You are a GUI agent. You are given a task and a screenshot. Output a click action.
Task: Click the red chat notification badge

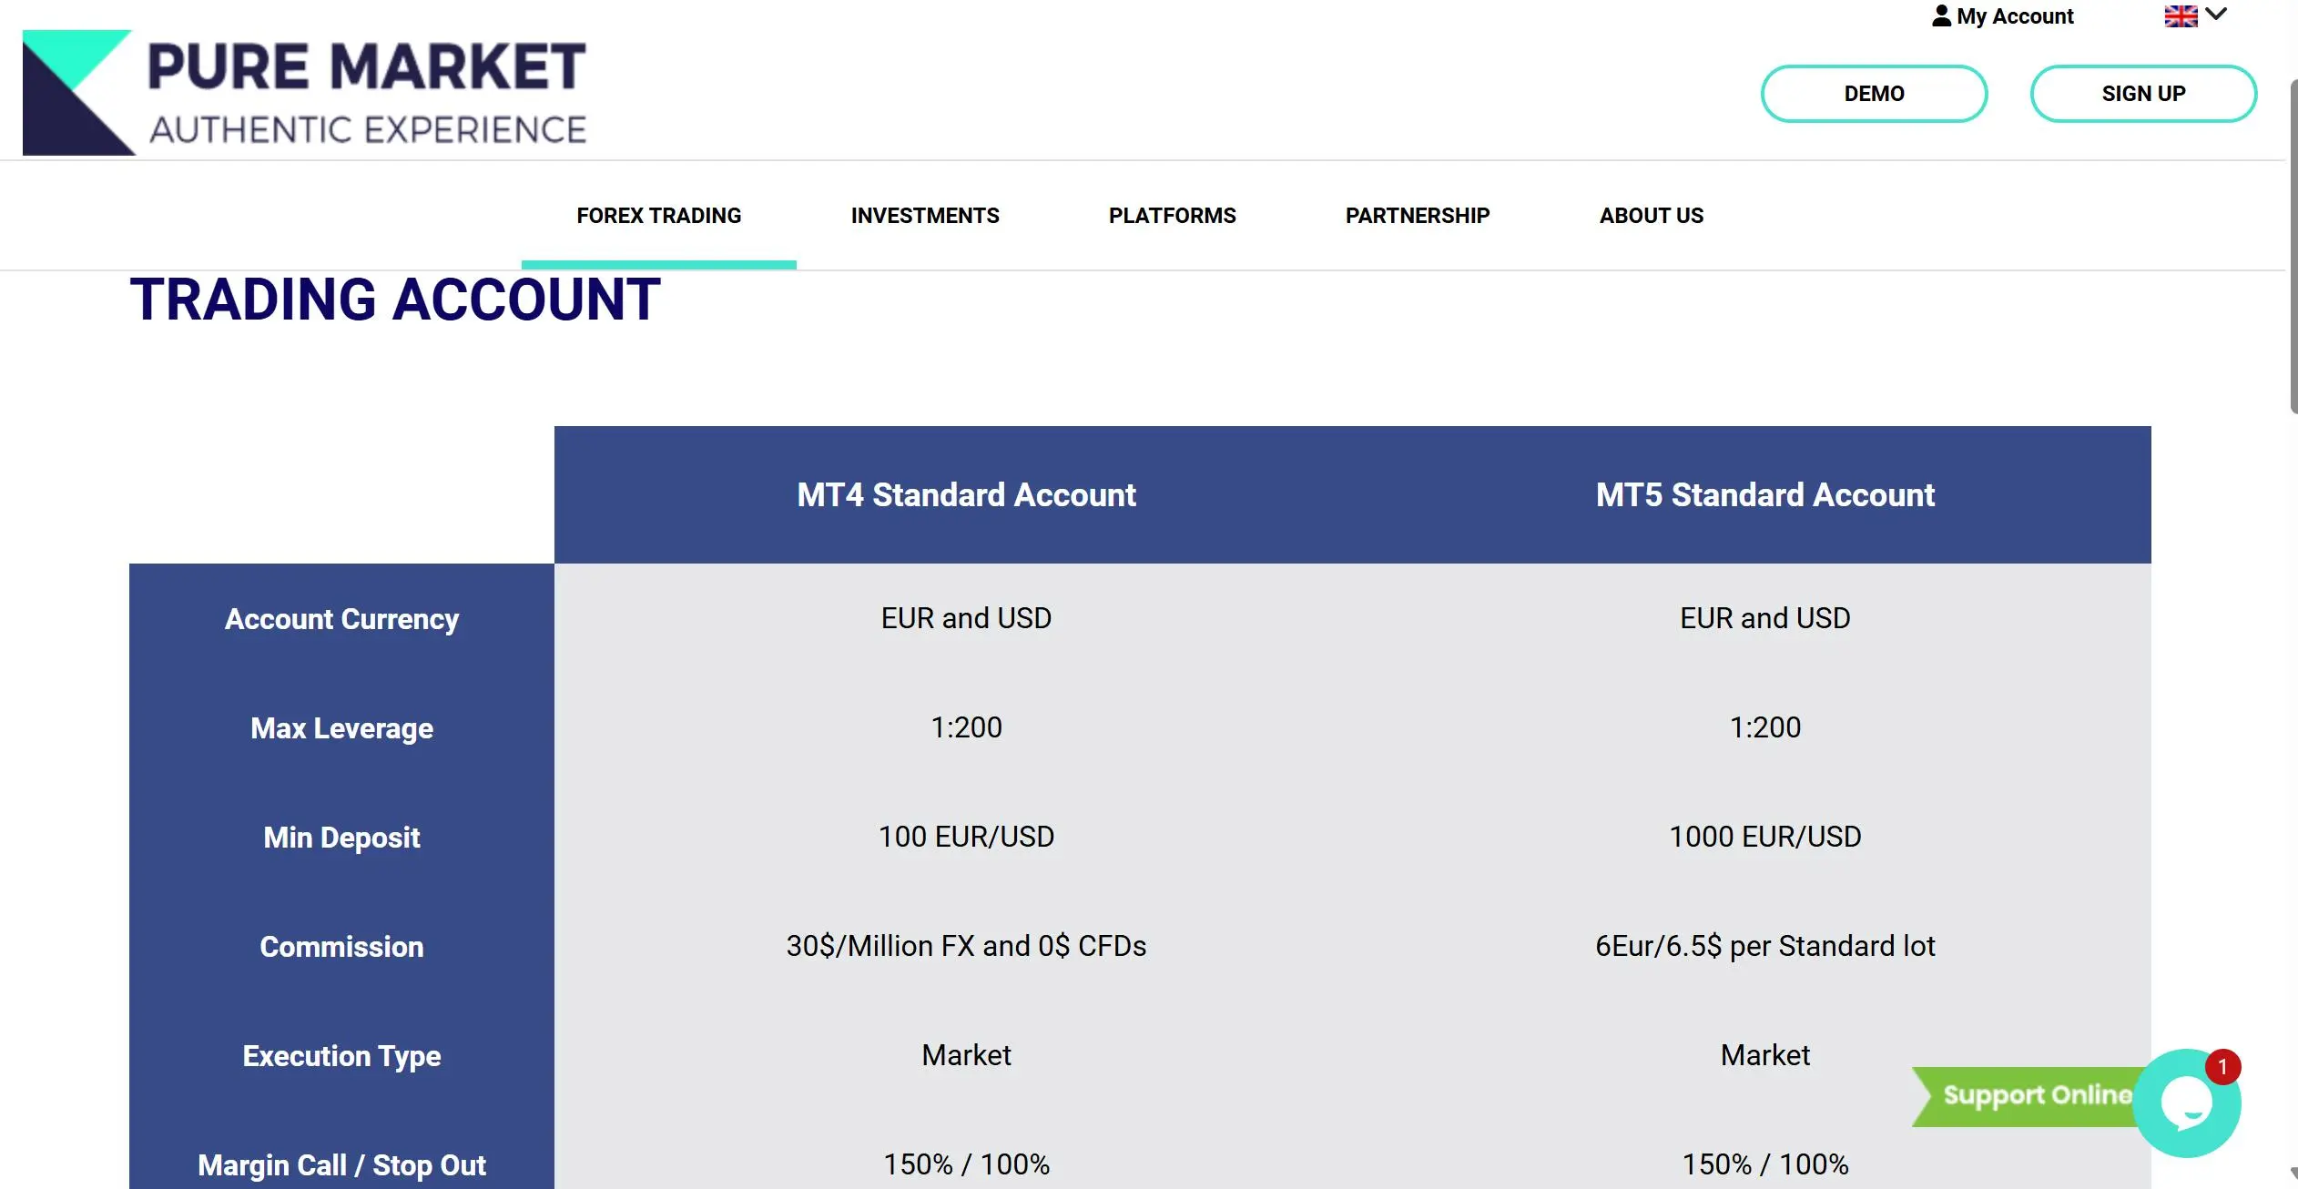point(2222,1066)
